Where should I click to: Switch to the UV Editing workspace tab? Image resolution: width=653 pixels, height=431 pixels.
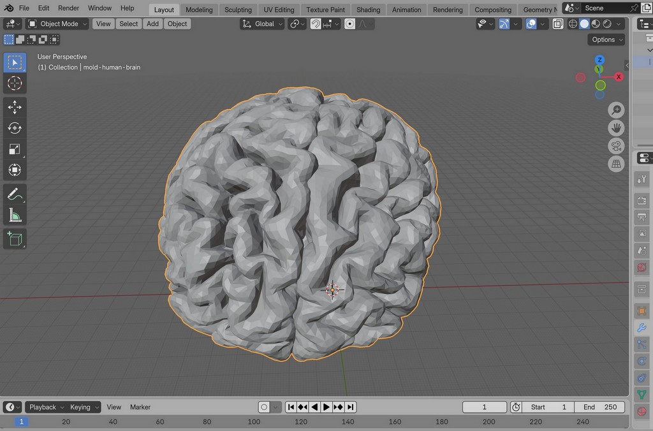[x=279, y=10]
